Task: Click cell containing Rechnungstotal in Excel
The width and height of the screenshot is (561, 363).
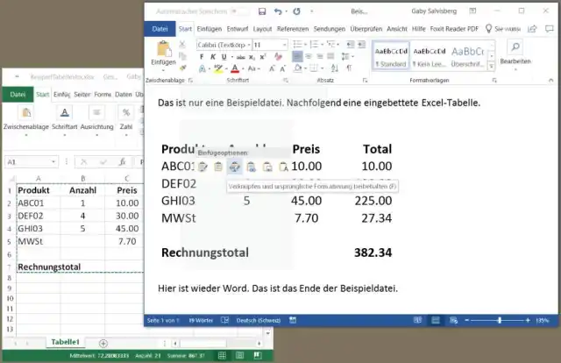Action: click(50, 267)
